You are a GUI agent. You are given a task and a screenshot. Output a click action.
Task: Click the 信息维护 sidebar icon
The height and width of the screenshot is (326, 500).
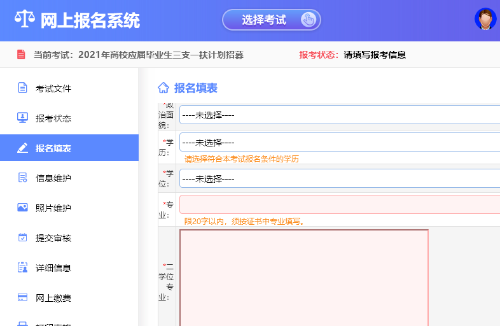pyautogui.click(x=22, y=178)
